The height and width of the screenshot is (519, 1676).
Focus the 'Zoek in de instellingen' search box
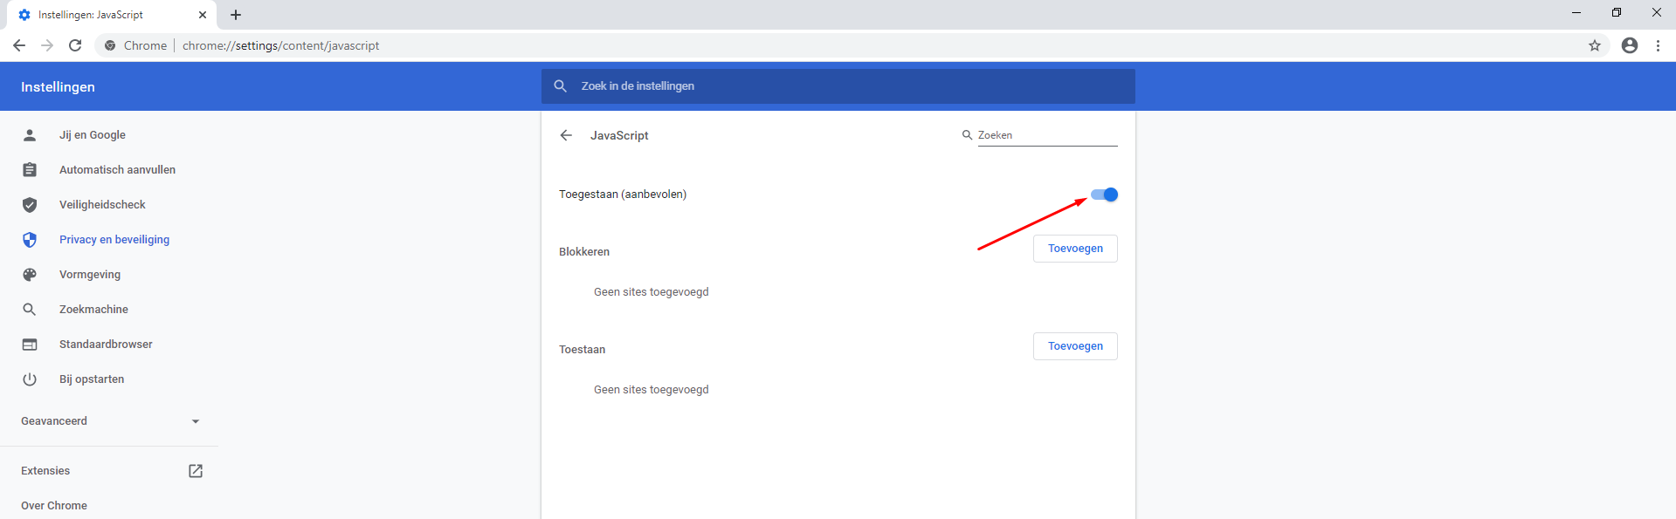click(x=838, y=86)
